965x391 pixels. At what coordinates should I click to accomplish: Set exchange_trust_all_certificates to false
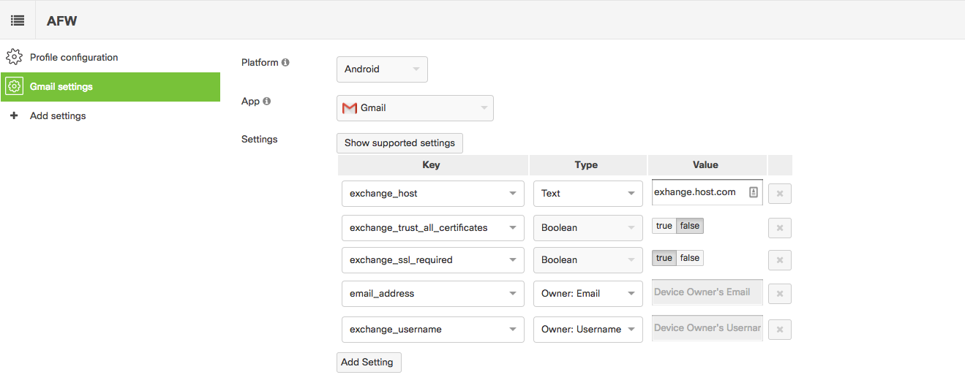coord(689,227)
